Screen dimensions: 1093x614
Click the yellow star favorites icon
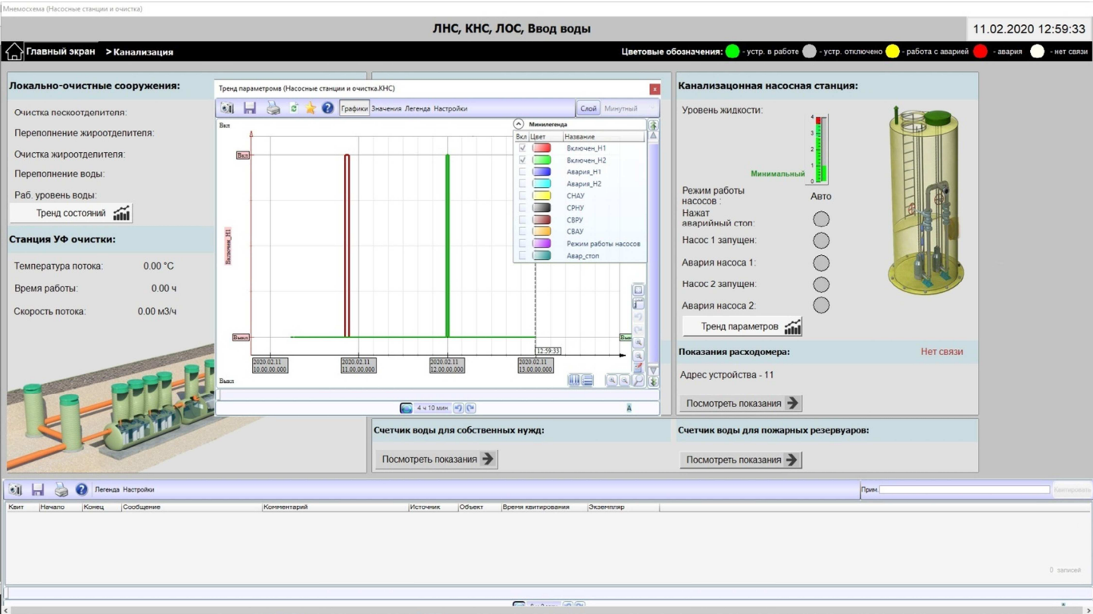[x=311, y=108]
